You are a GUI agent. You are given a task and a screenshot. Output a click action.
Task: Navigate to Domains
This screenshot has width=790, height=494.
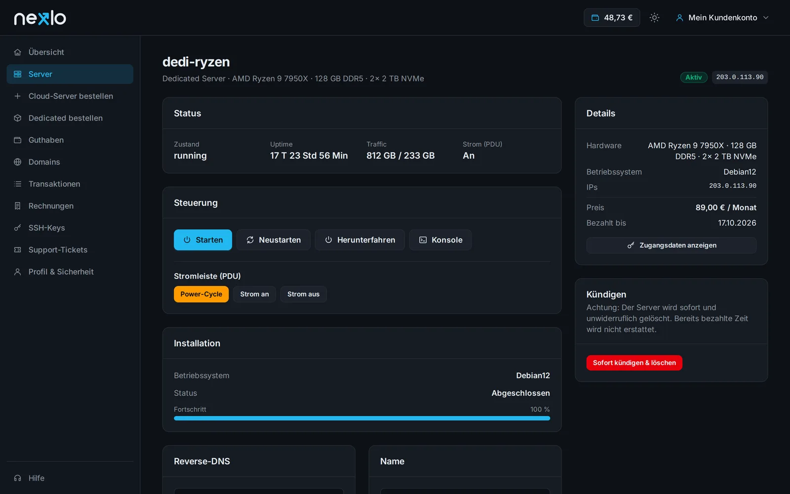pos(70,162)
